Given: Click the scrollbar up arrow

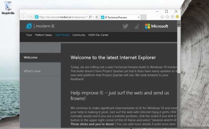Looking at the screenshot, I should (x=179, y=24).
